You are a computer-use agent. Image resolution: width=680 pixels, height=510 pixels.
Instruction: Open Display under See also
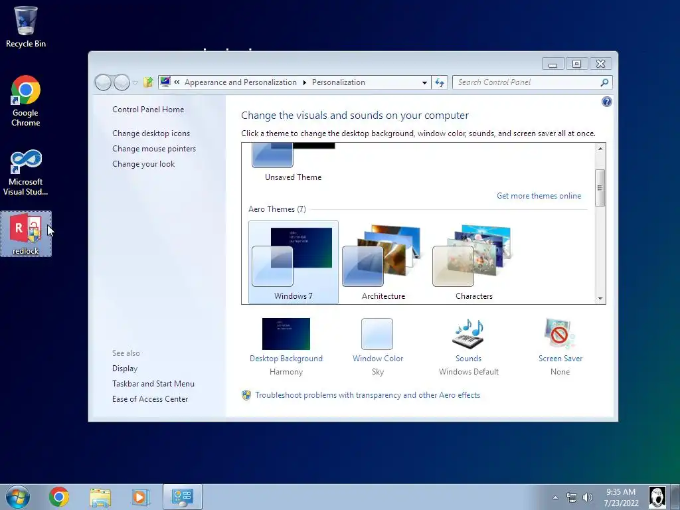click(125, 368)
